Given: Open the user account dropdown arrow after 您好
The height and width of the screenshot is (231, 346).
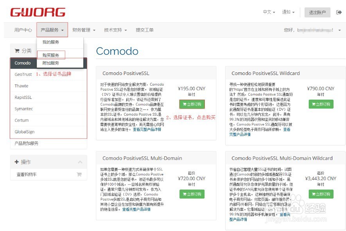Looking at the screenshot, I should 340,30.
